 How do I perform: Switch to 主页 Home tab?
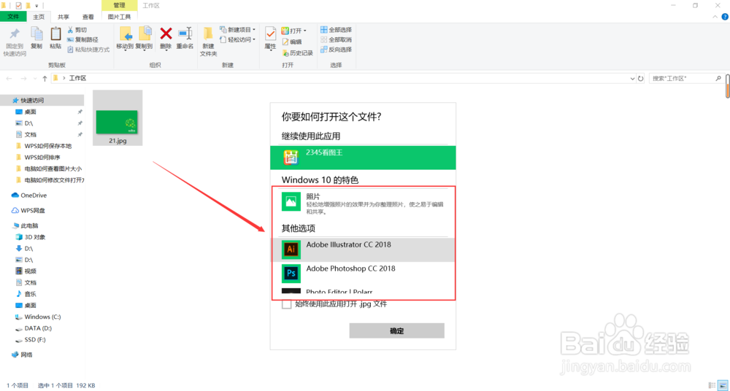pyautogui.click(x=39, y=17)
